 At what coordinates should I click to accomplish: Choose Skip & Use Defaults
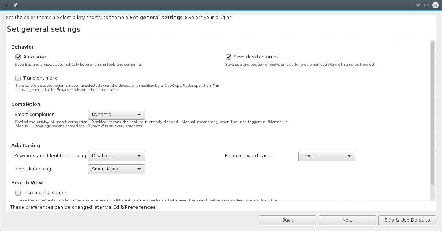click(x=407, y=220)
